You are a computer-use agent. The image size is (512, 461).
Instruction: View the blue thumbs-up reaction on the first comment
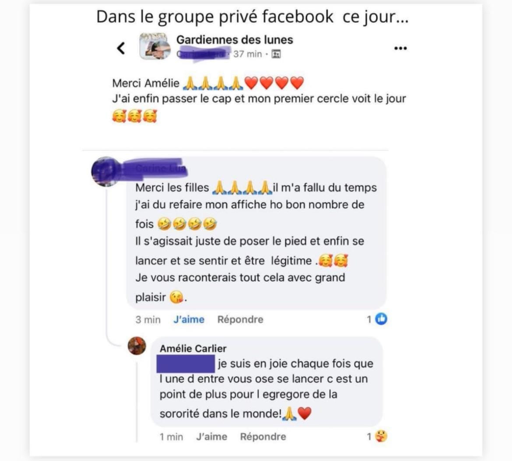(x=381, y=319)
